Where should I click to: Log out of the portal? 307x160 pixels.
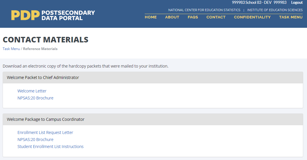pyautogui.click(x=297, y=3)
